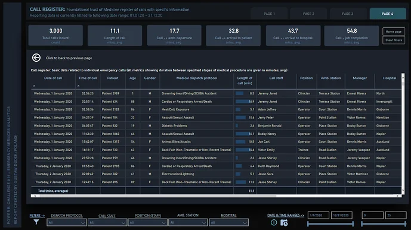Viewport: 411px width, 230px height.
Task: Click the Call -> amb. departure card
Action: [x=174, y=35]
